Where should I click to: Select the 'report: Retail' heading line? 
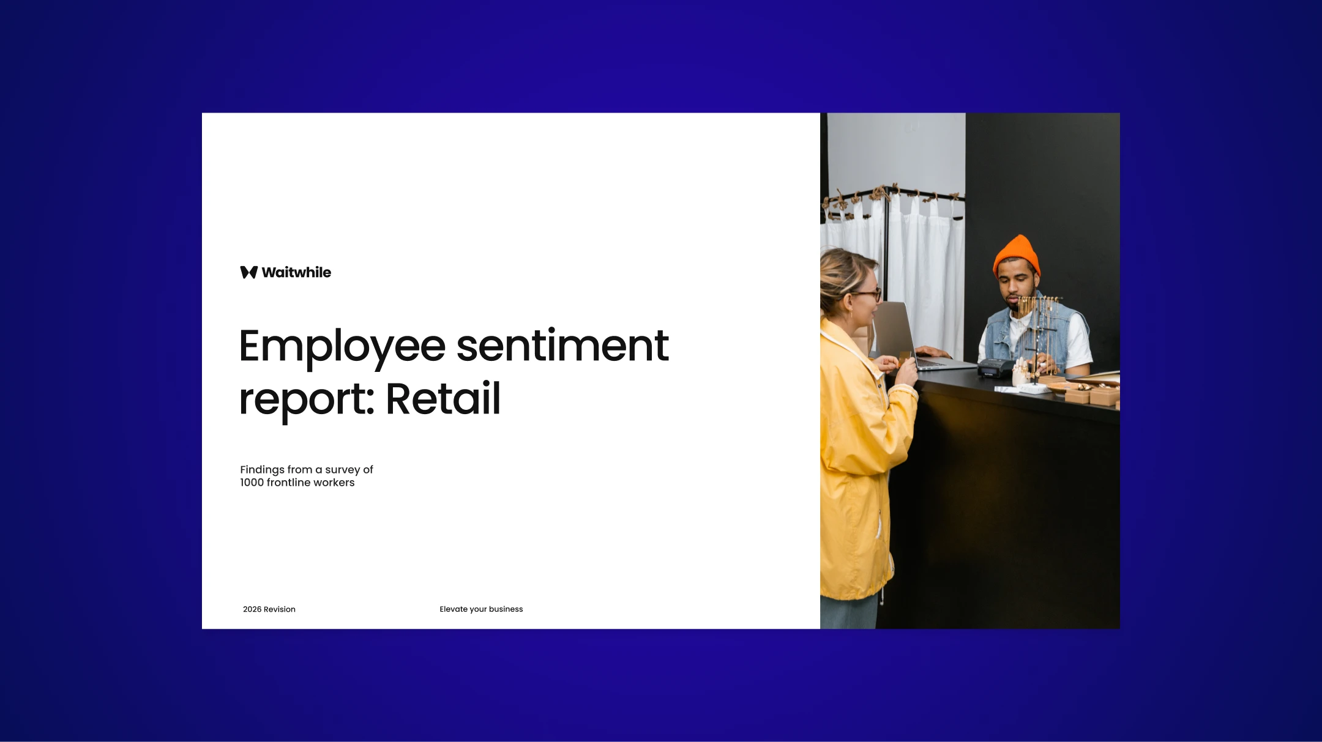point(370,399)
